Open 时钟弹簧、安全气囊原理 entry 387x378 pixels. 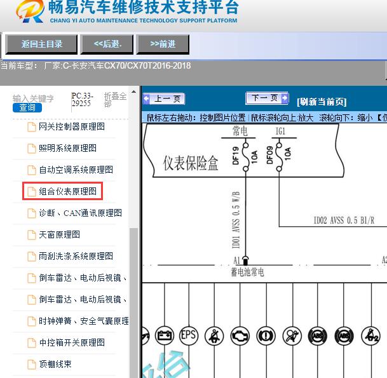click(84, 321)
